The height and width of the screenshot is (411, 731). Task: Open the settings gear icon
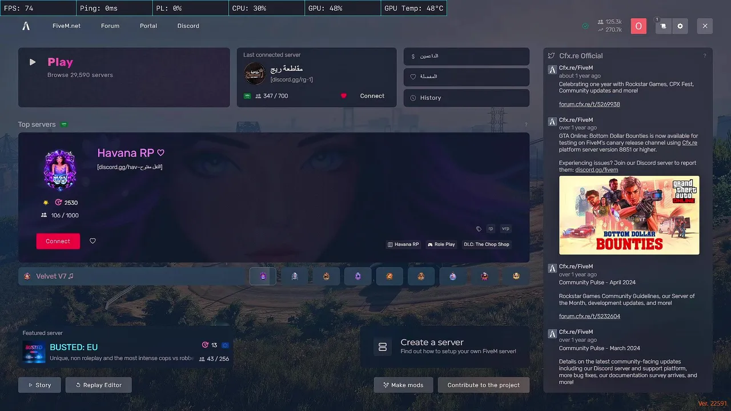[x=680, y=26]
